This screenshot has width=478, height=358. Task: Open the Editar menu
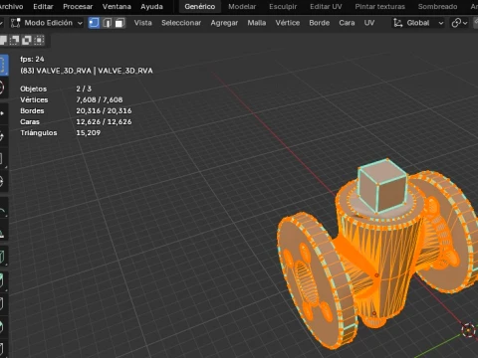(43, 7)
